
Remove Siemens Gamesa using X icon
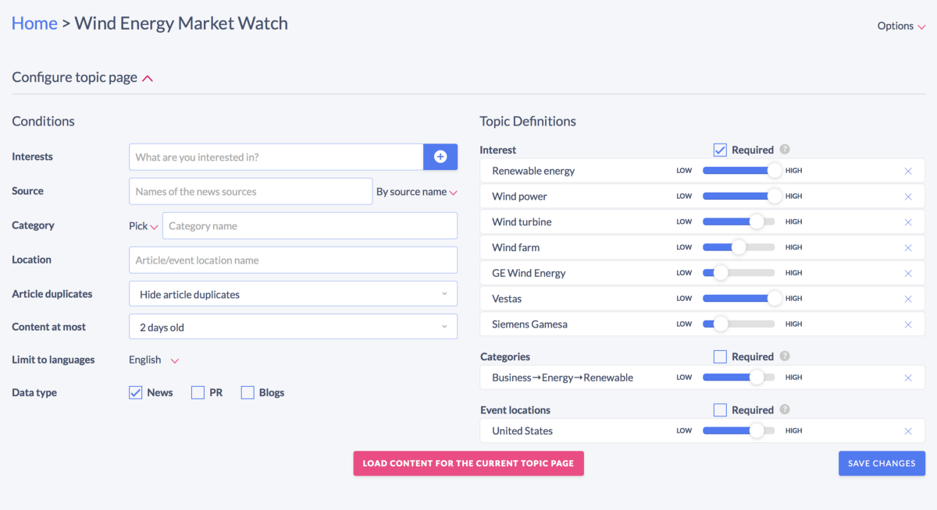pos(908,324)
